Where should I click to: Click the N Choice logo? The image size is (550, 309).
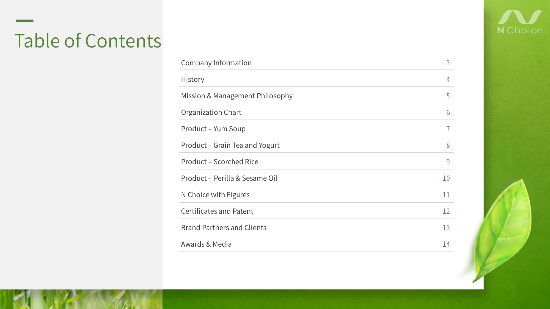tap(519, 23)
